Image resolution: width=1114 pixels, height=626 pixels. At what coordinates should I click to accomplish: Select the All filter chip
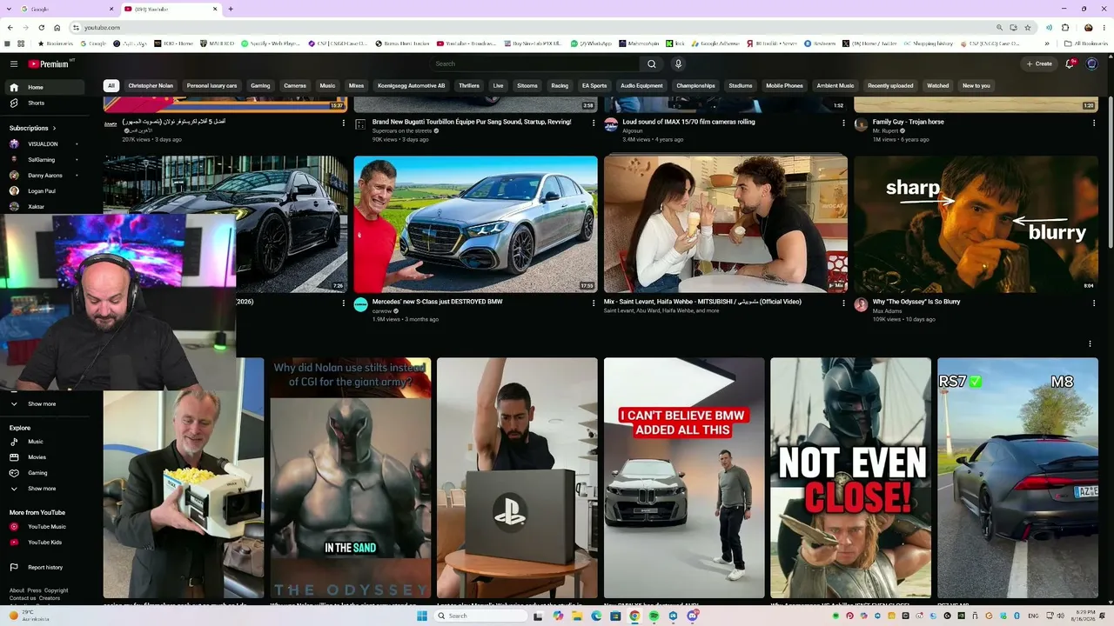click(x=111, y=85)
